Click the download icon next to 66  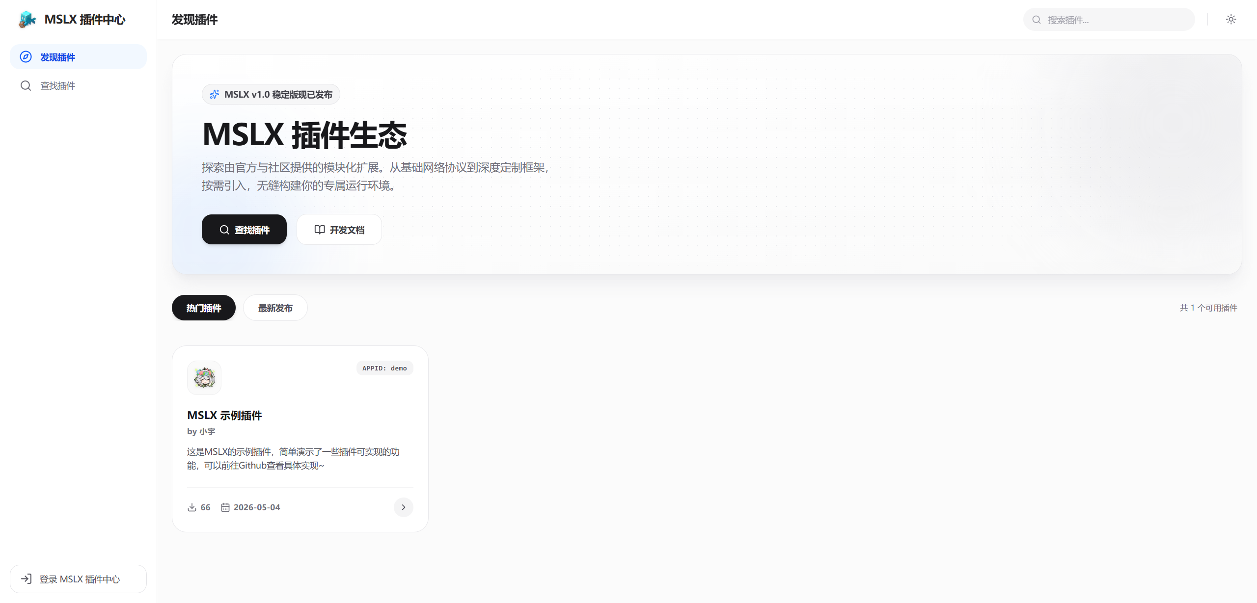(x=192, y=507)
